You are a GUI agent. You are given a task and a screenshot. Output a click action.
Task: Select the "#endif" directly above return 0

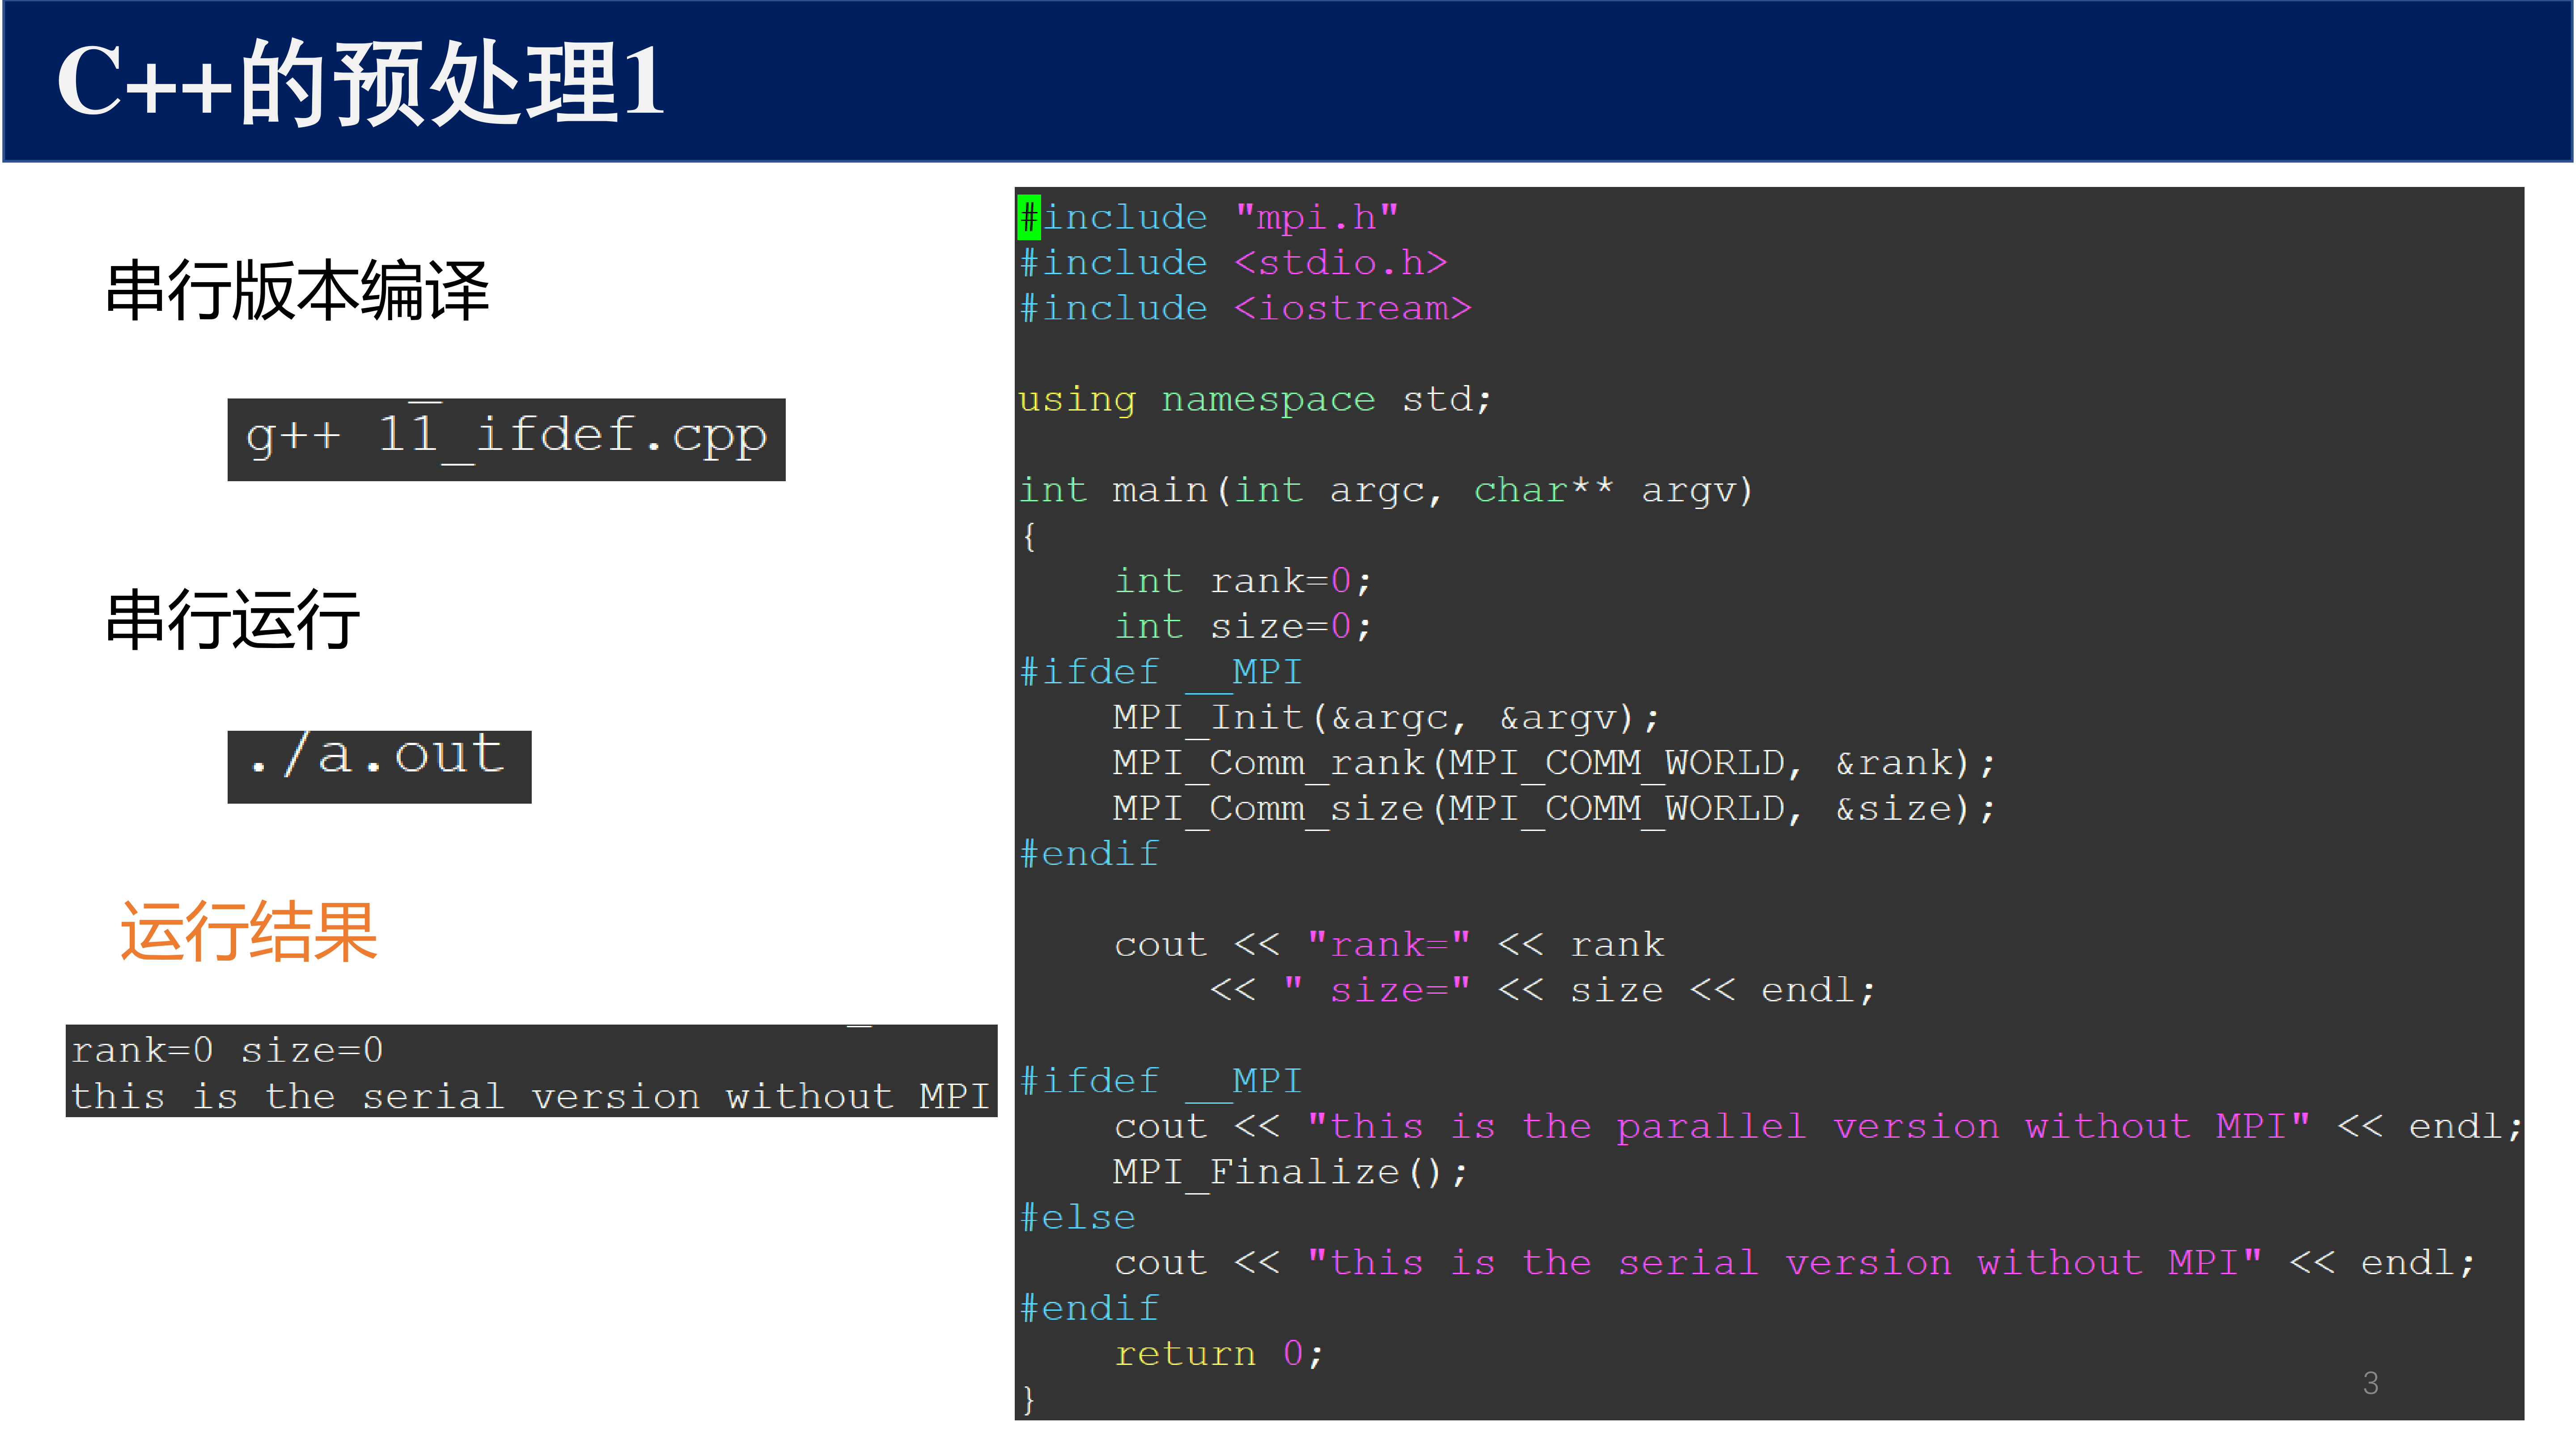coord(1089,1309)
